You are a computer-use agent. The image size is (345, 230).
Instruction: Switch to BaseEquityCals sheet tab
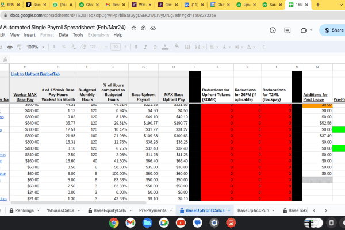tap(110, 210)
